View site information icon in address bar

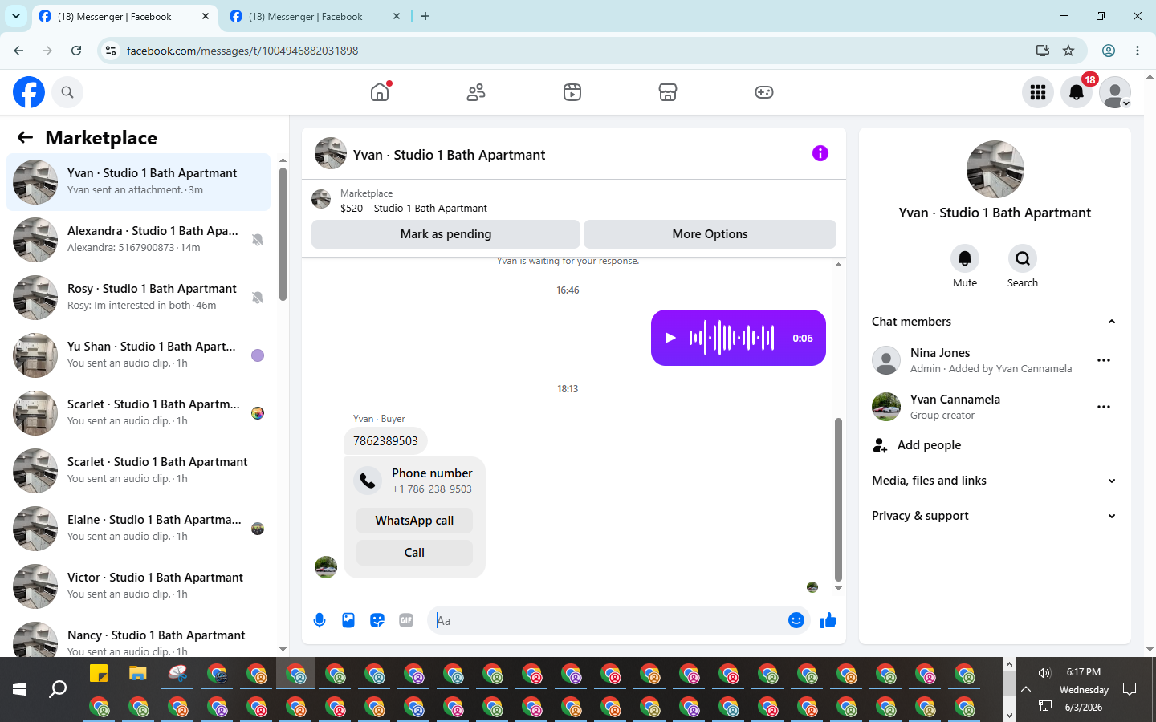[111, 51]
